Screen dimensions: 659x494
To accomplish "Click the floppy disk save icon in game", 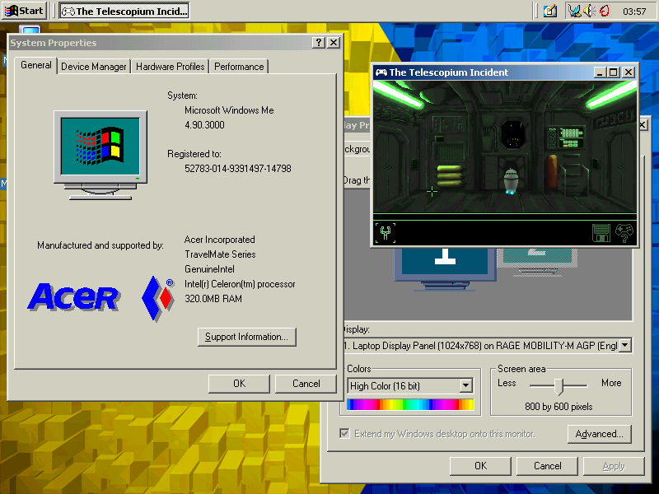I will click(601, 233).
